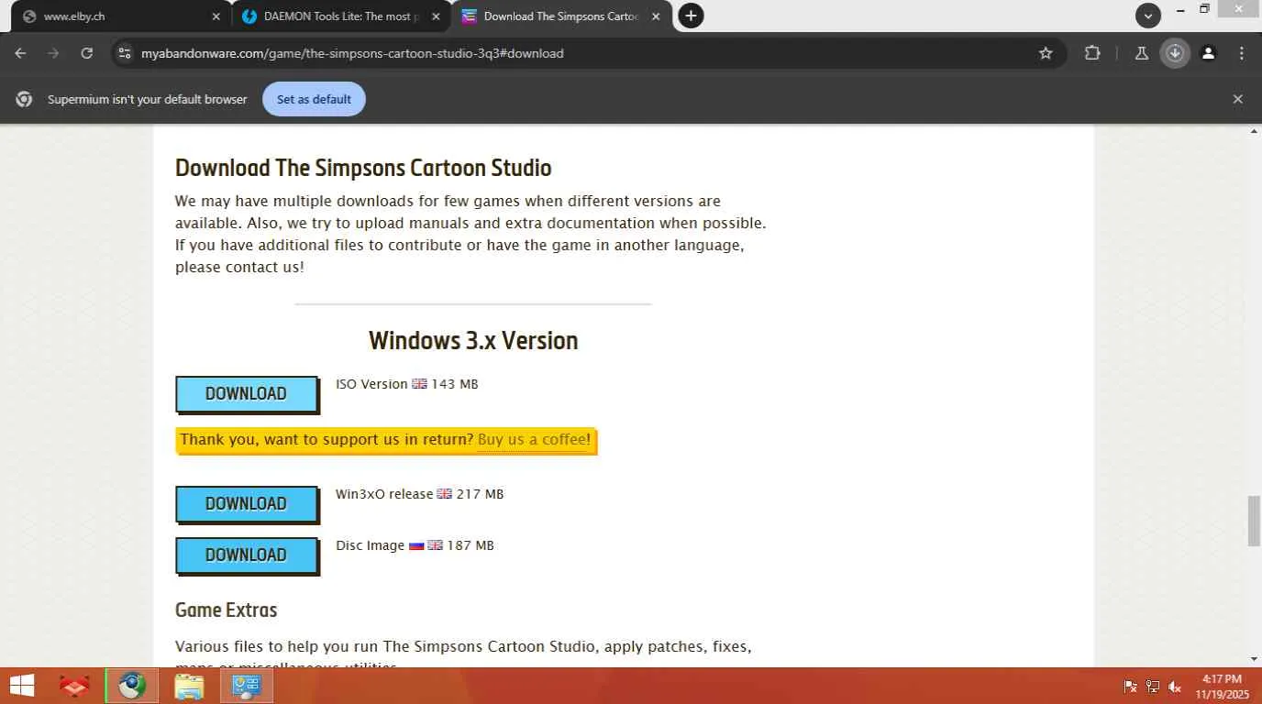This screenshot has height=704, width=1262.
Task: Click the scrollbar down arrow
Action: 1254,659
